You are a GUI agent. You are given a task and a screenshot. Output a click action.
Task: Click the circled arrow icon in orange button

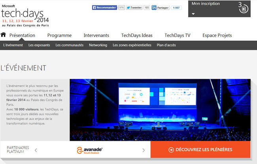tap(171, 150)
